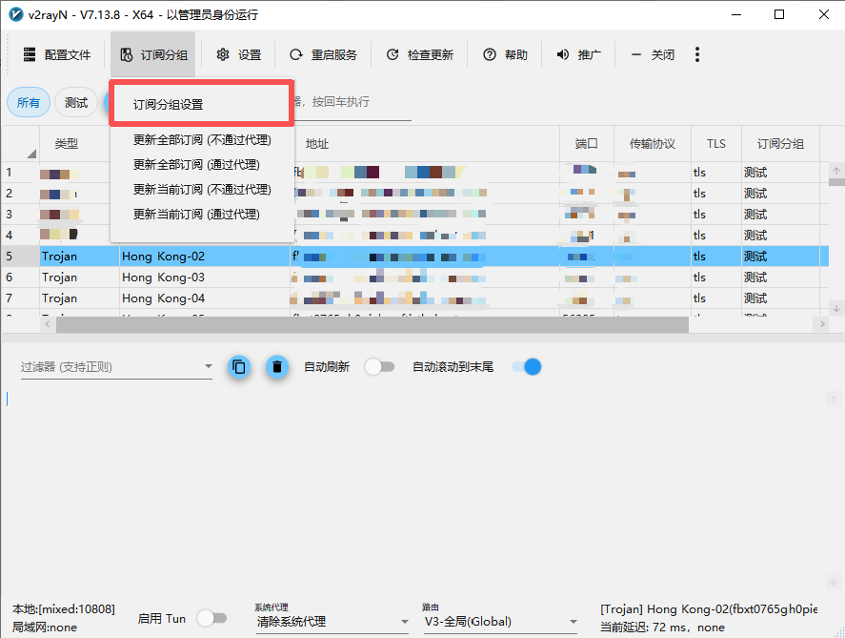Copy log with the blue copy icon
Screen dimensions: 845x638
pos(239,367)
